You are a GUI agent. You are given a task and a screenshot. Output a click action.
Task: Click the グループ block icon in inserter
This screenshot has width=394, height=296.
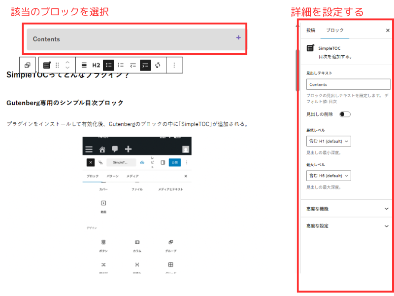170,242
